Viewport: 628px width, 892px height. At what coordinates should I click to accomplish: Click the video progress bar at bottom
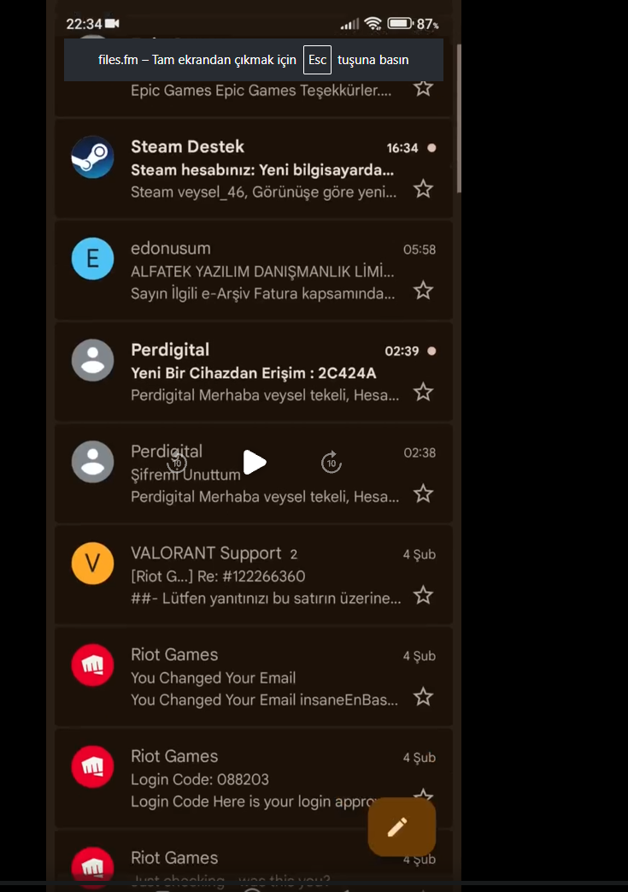pyautogui.click(x=314, y=883)
